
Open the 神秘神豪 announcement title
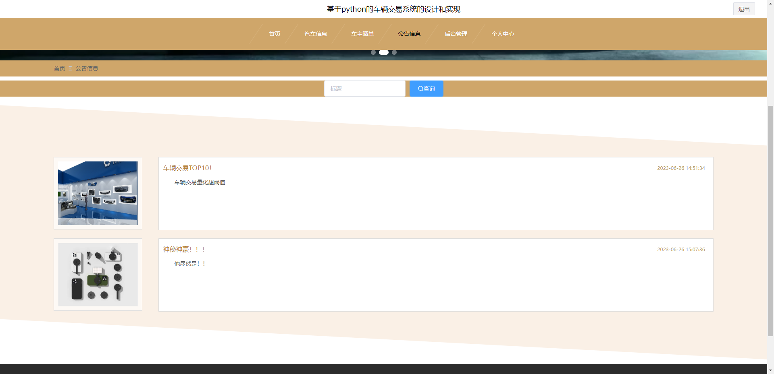click(184, 249)
